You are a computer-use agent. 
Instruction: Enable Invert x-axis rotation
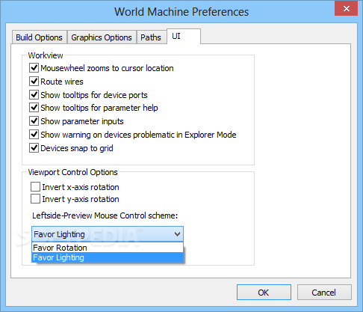pyautogui.click(x=35, y=186)
